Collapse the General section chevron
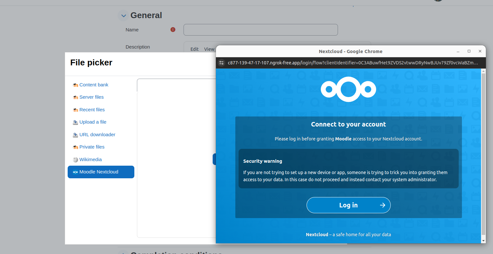Image resolution: width=493 pixels, height=254 pixels. point(123,16)
